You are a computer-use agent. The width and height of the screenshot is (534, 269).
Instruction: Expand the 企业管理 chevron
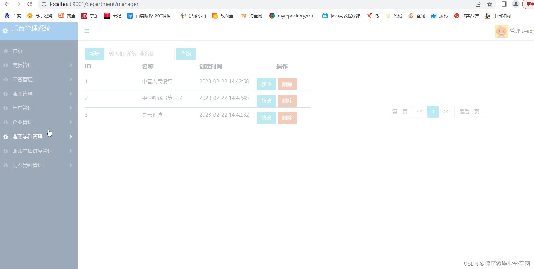pyautogui.click(x=70, y=122)
